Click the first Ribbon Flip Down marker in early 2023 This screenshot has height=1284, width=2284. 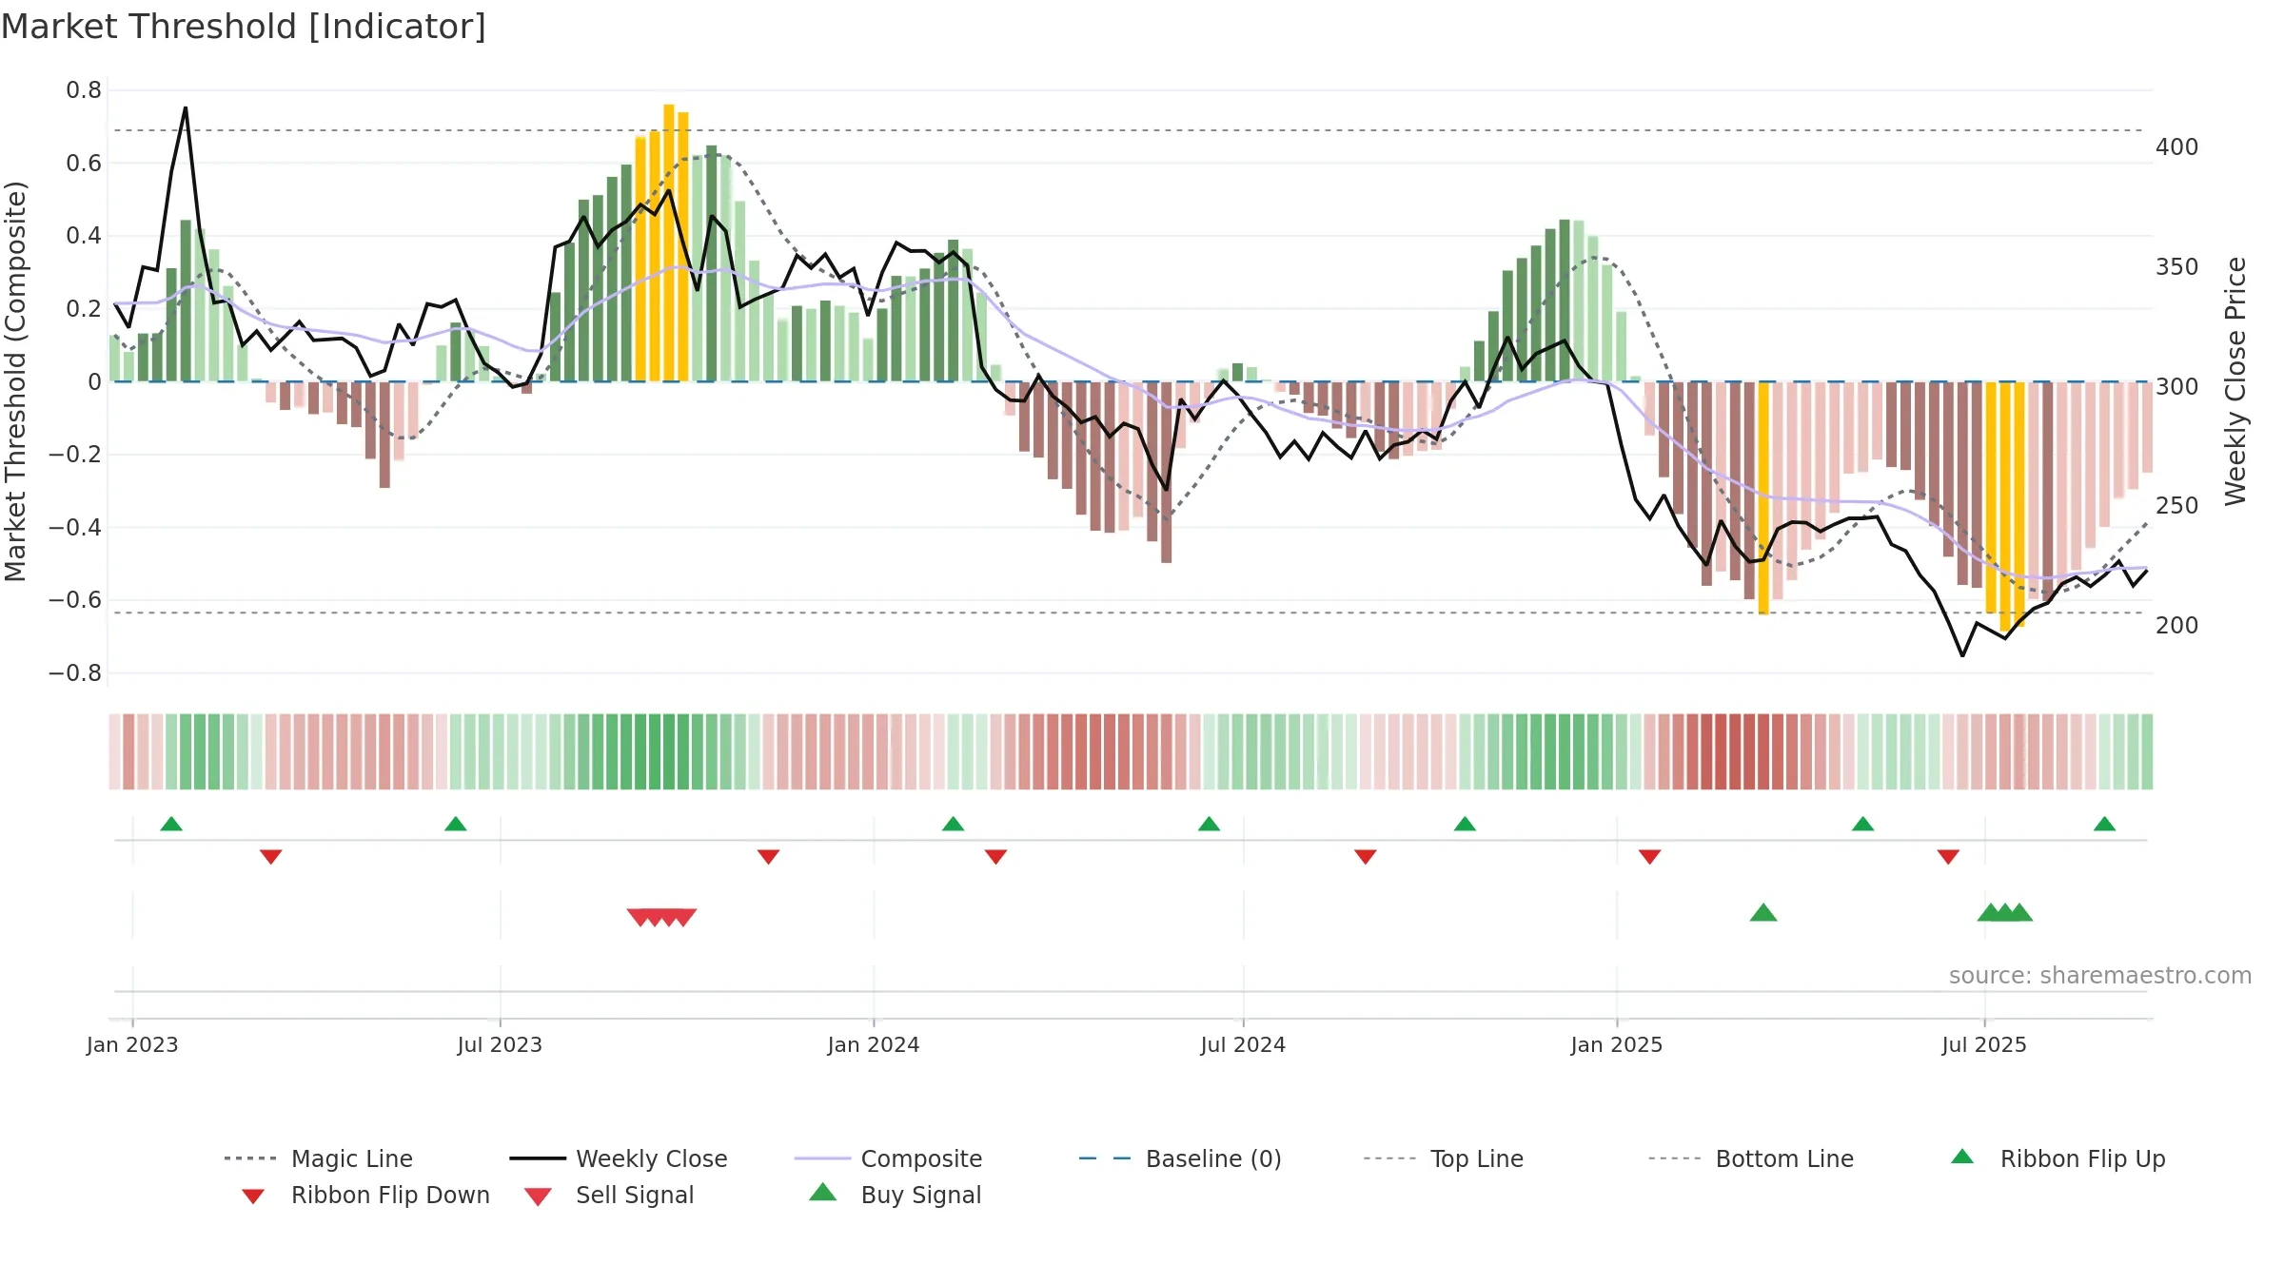[270, 857]
